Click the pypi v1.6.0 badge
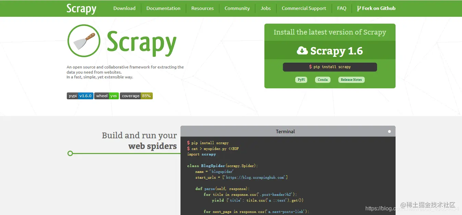 [80, 96]
